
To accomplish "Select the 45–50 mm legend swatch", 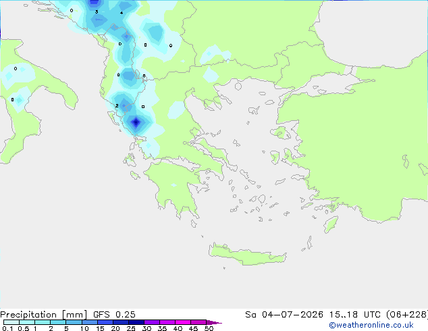I will pos(198,322).
